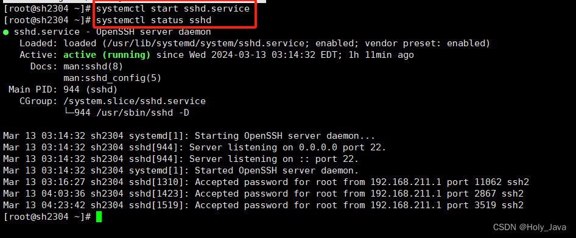Click the log entry with port 11062
Image resolution: width=576 pixels, height=238 pixels.
coord(266,182)
